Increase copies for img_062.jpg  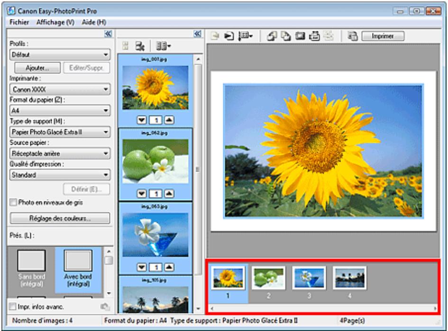pos(169,194)
